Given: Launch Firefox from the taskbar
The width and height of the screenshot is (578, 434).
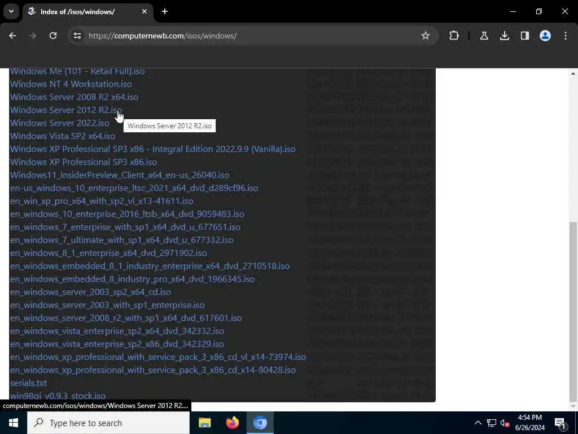Looking at the screenshot, I should point(232,423).
